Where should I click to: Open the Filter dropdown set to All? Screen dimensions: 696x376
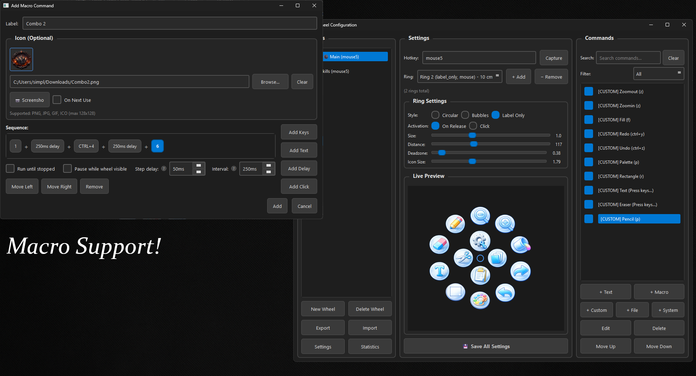click(x=658, y=74)
